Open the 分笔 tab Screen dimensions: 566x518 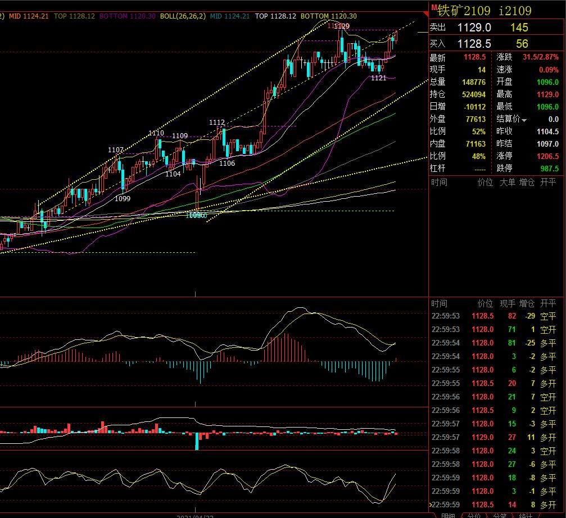pos(500,516)
